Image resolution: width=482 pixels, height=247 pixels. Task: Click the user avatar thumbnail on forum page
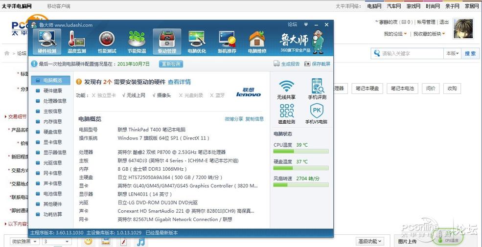463,28
